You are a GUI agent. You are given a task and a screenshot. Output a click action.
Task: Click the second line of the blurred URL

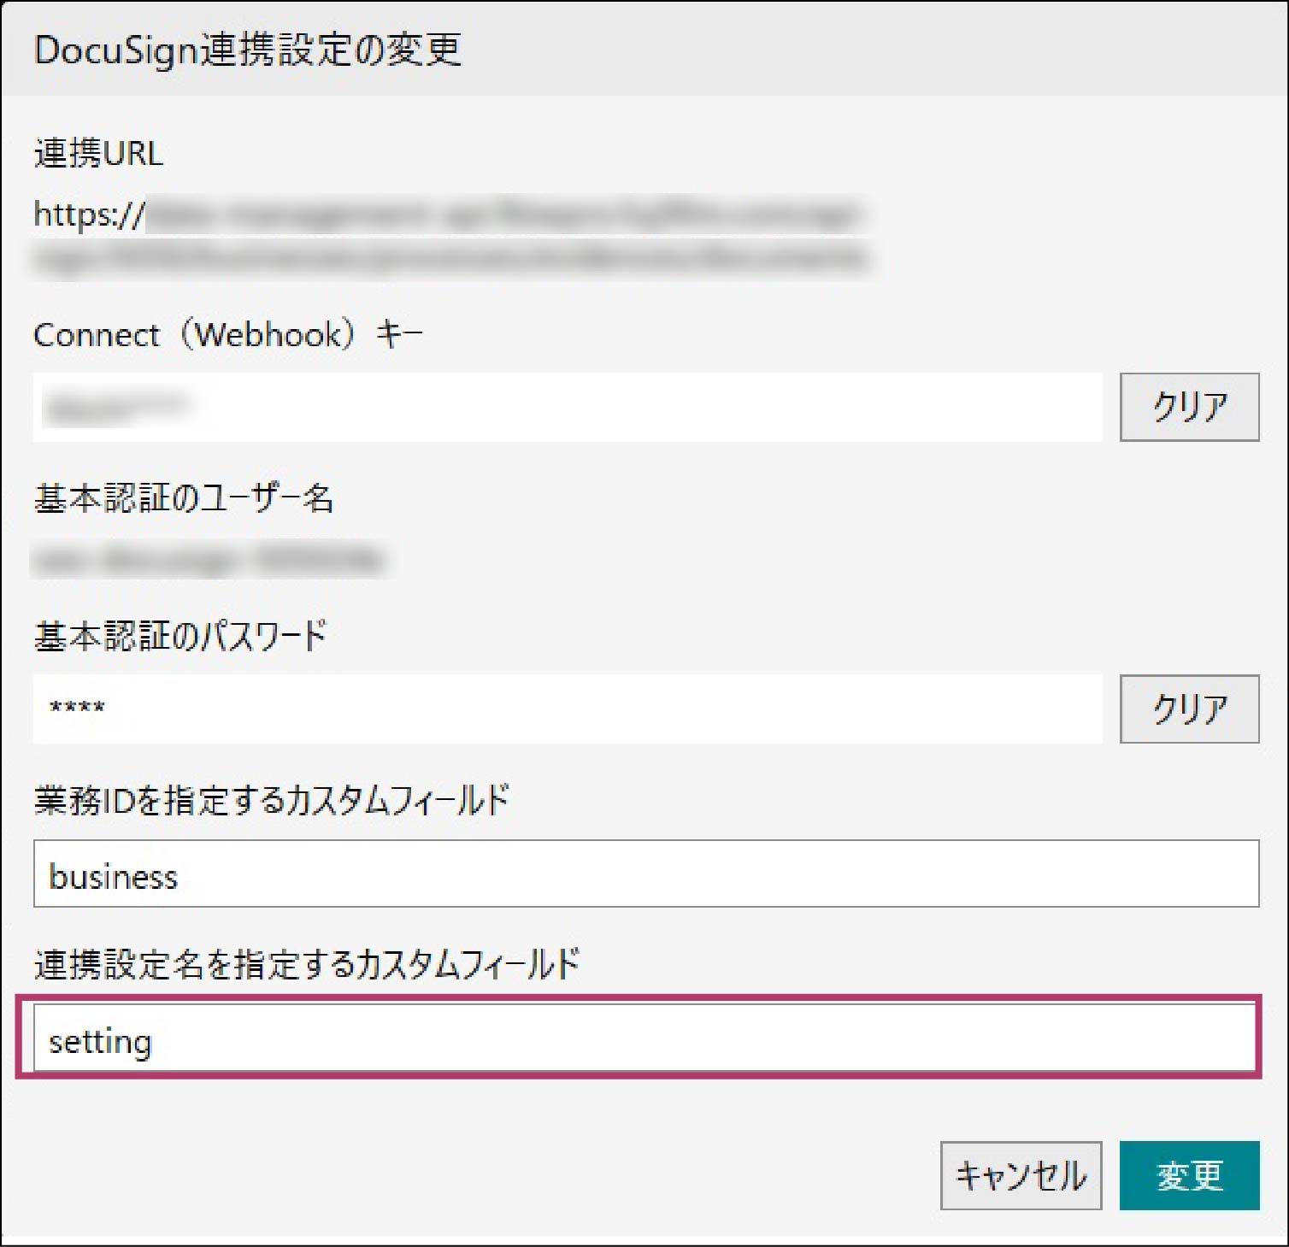coord(450,258)
